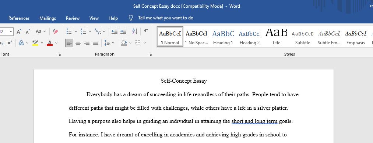Click the Superscript icon
Screen dimensions: 373x143
[10, 43]
